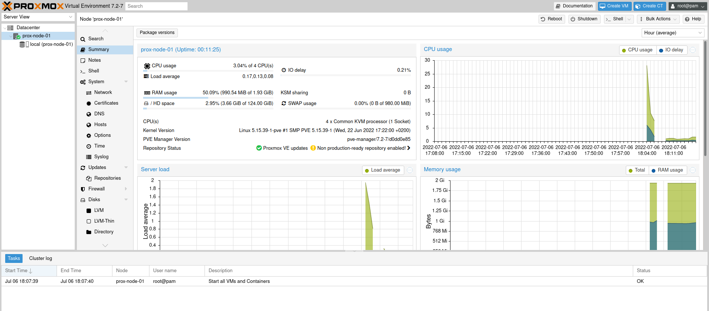This screenshot has width=709, height=311.
Task: Expand the Bulk Actions menu
Action: 658,19
